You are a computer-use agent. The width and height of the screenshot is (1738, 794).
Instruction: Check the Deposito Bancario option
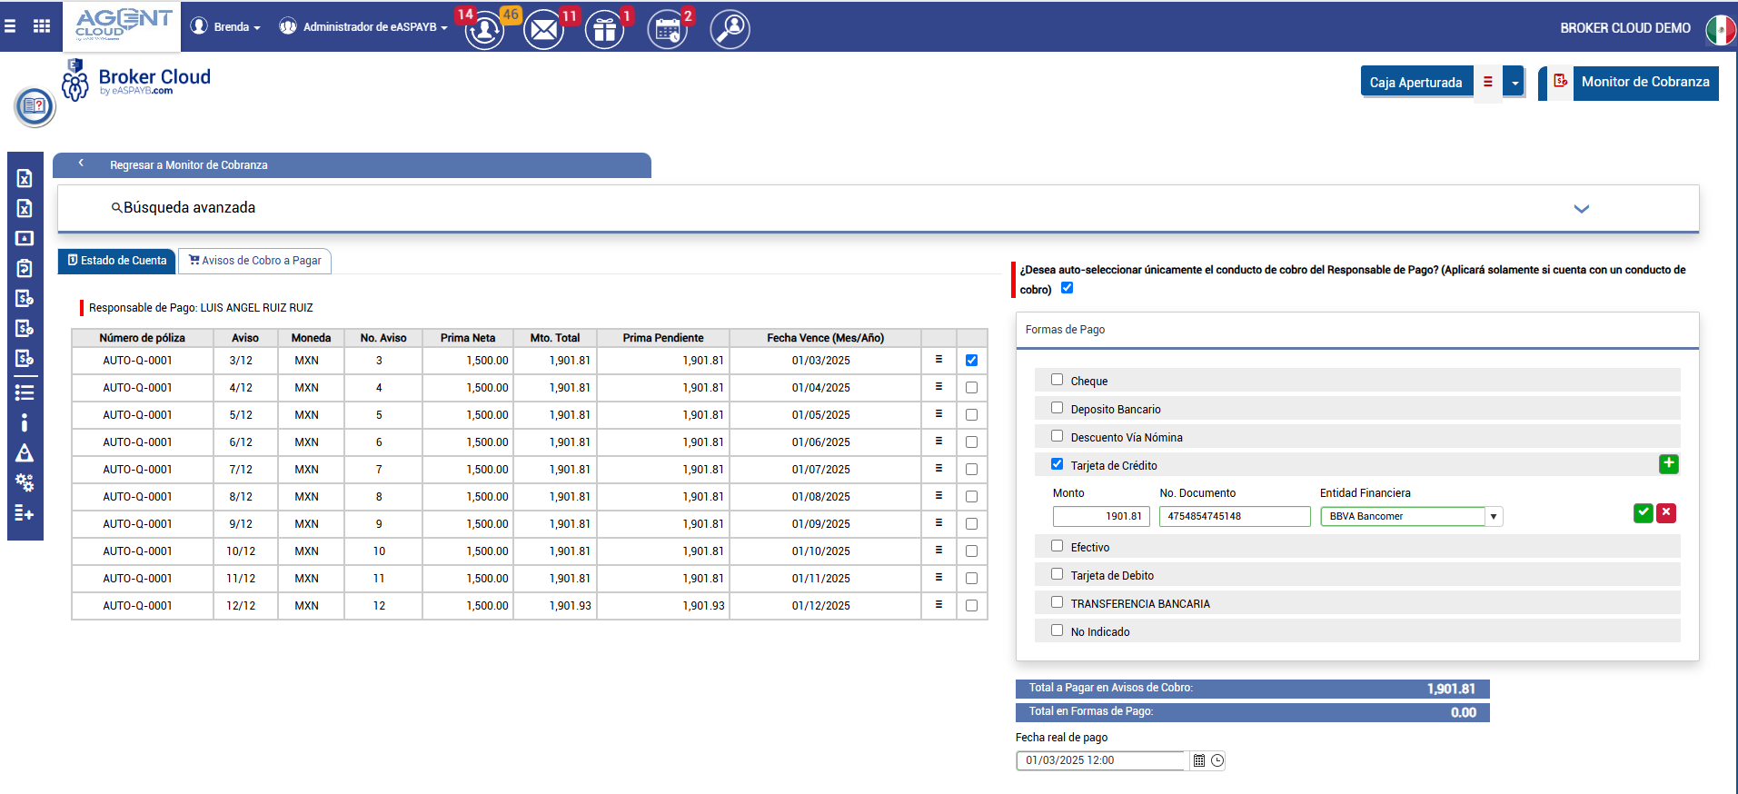coord(1057,408)
